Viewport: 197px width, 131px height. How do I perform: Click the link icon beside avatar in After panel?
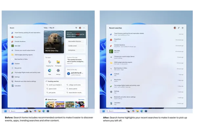pyautogui.click(x=179, y=28)
